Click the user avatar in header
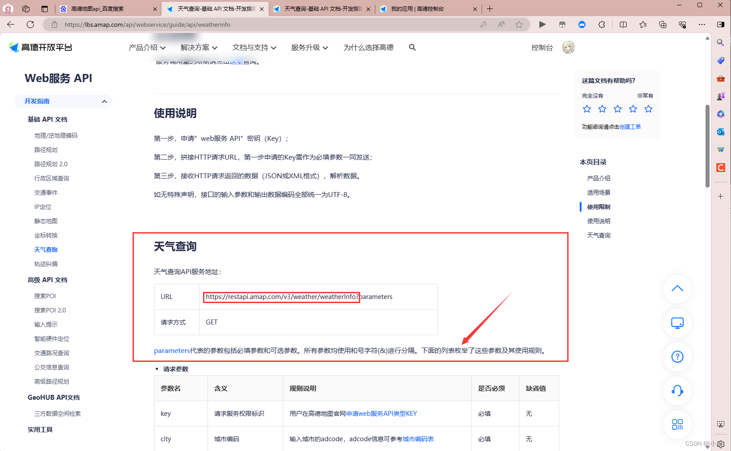Image resolution: width=731 pixels, height=451 pixels. coord(569,47)
